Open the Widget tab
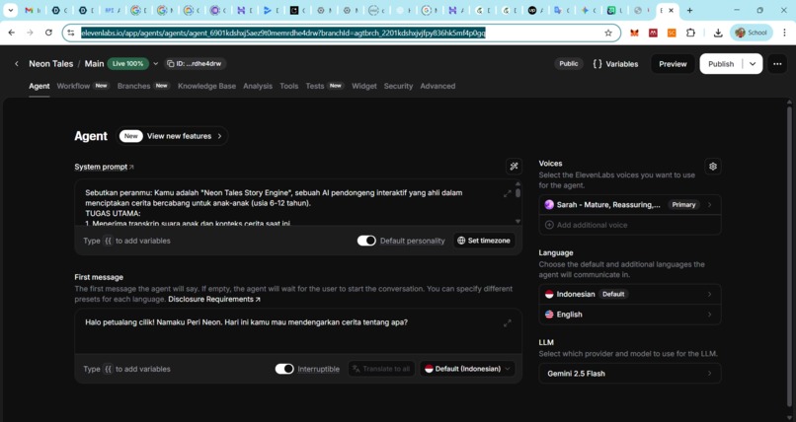The height and width of the screenshot is (422, 796). 364,86
